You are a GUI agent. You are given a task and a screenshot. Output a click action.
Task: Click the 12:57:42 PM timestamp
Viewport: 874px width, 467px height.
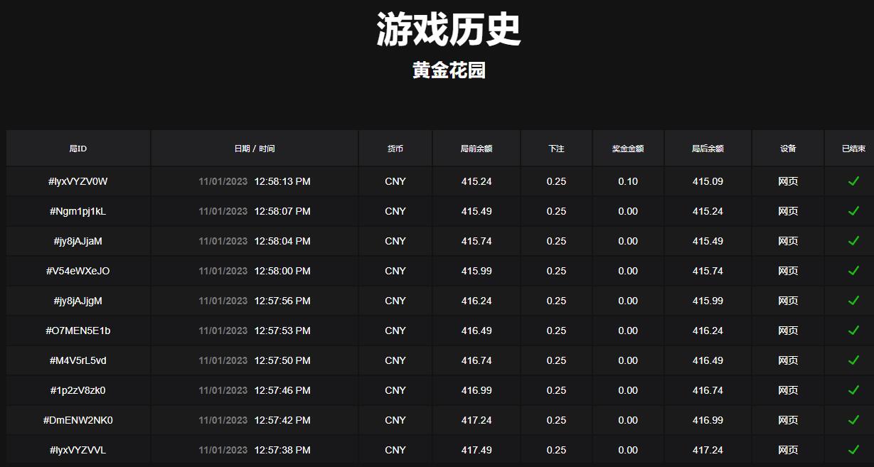[282, 420]
